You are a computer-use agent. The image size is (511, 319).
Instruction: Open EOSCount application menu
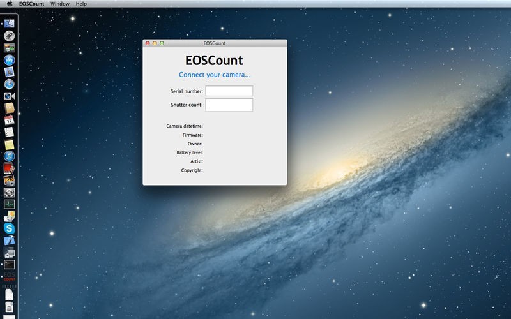click(31, 4)
